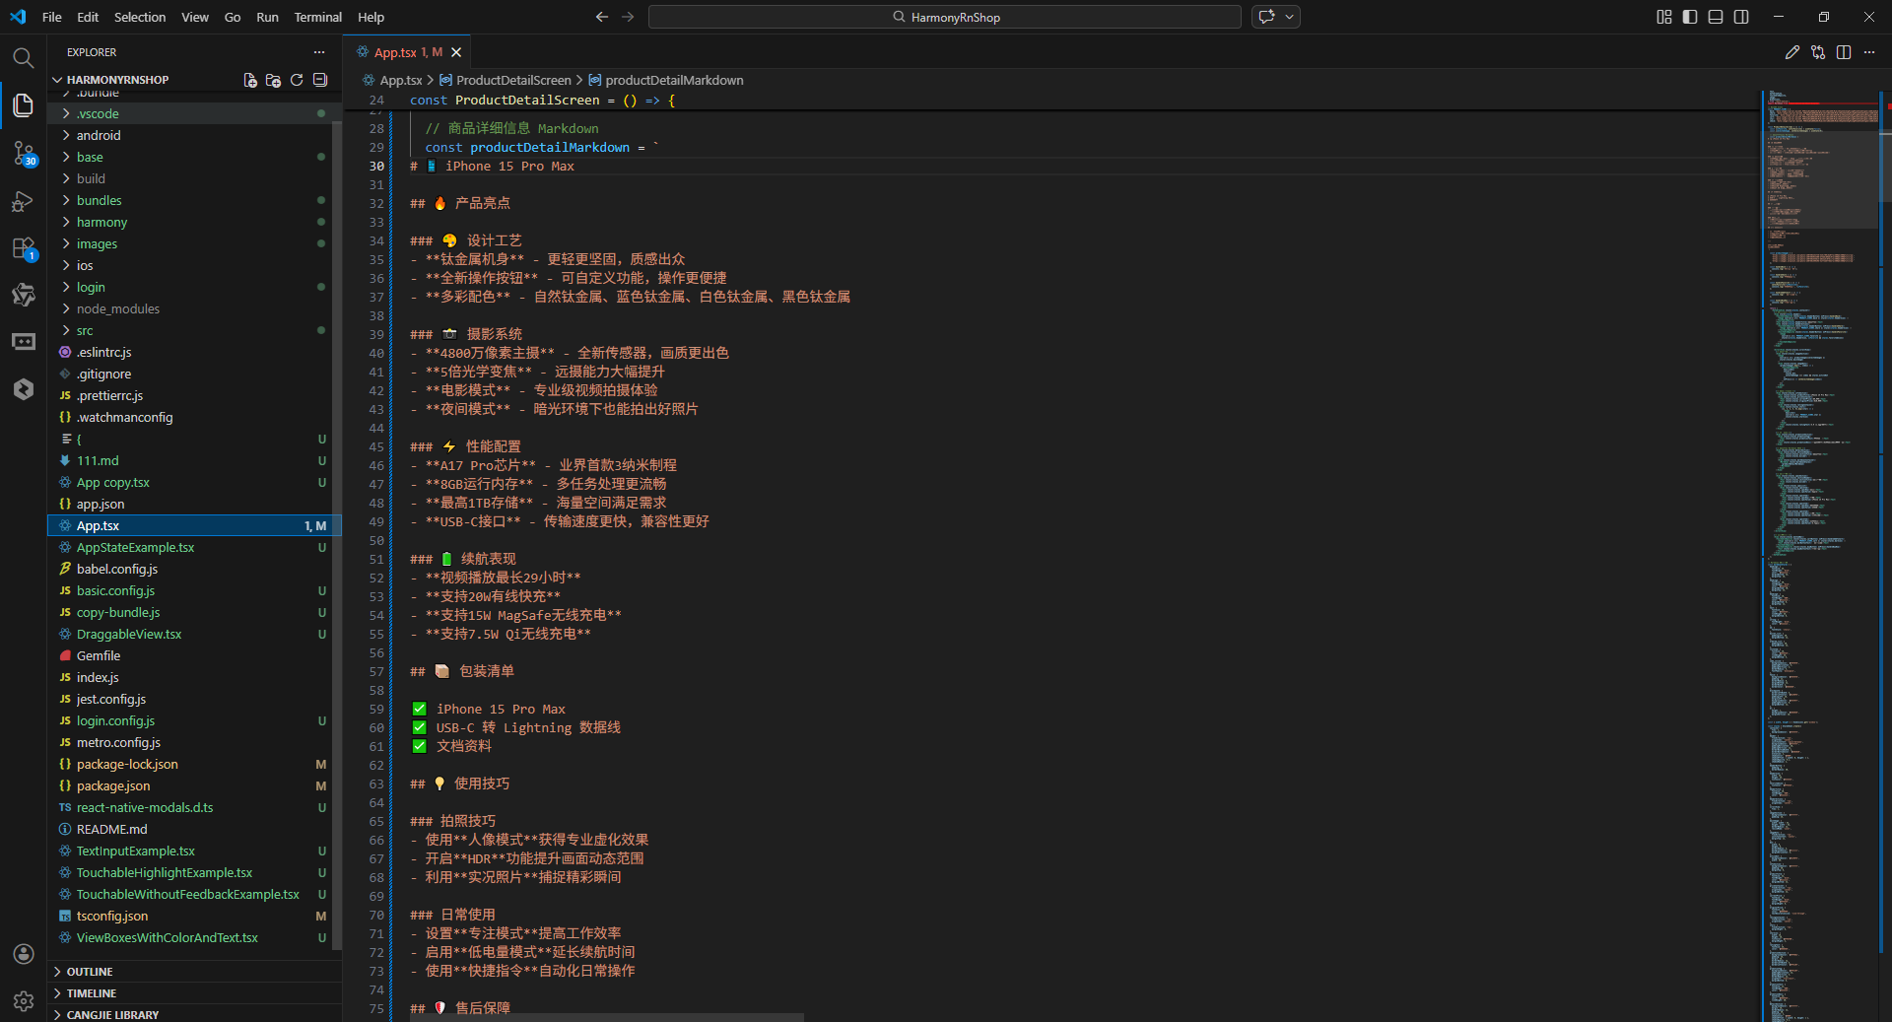Viewport: 1892px width, 1022px height.
Task: Click the HarmonyRnShop command search box
Action: pos(945,17)
